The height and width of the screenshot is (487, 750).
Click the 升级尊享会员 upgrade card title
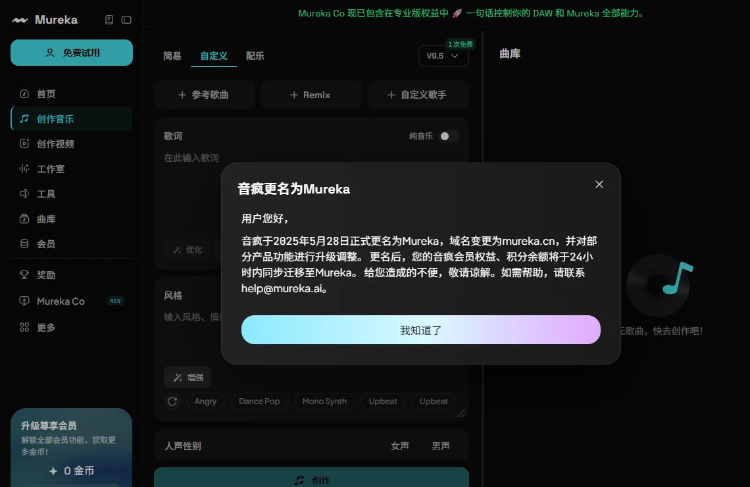point(49,425)
